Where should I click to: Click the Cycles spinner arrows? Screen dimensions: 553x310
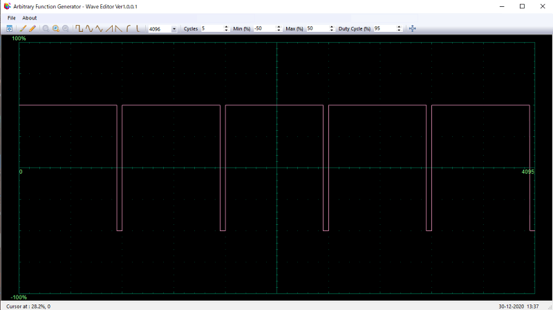click(x=226, y=28)
